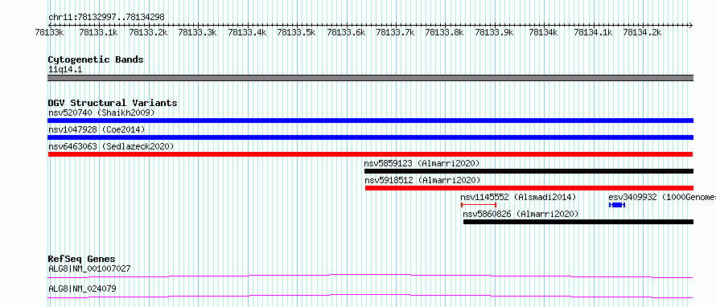716x307 pixels.
Task: Open the nsv1047928 (Coe2014) label
Action: pyautogui.click(x=97, y=129)
